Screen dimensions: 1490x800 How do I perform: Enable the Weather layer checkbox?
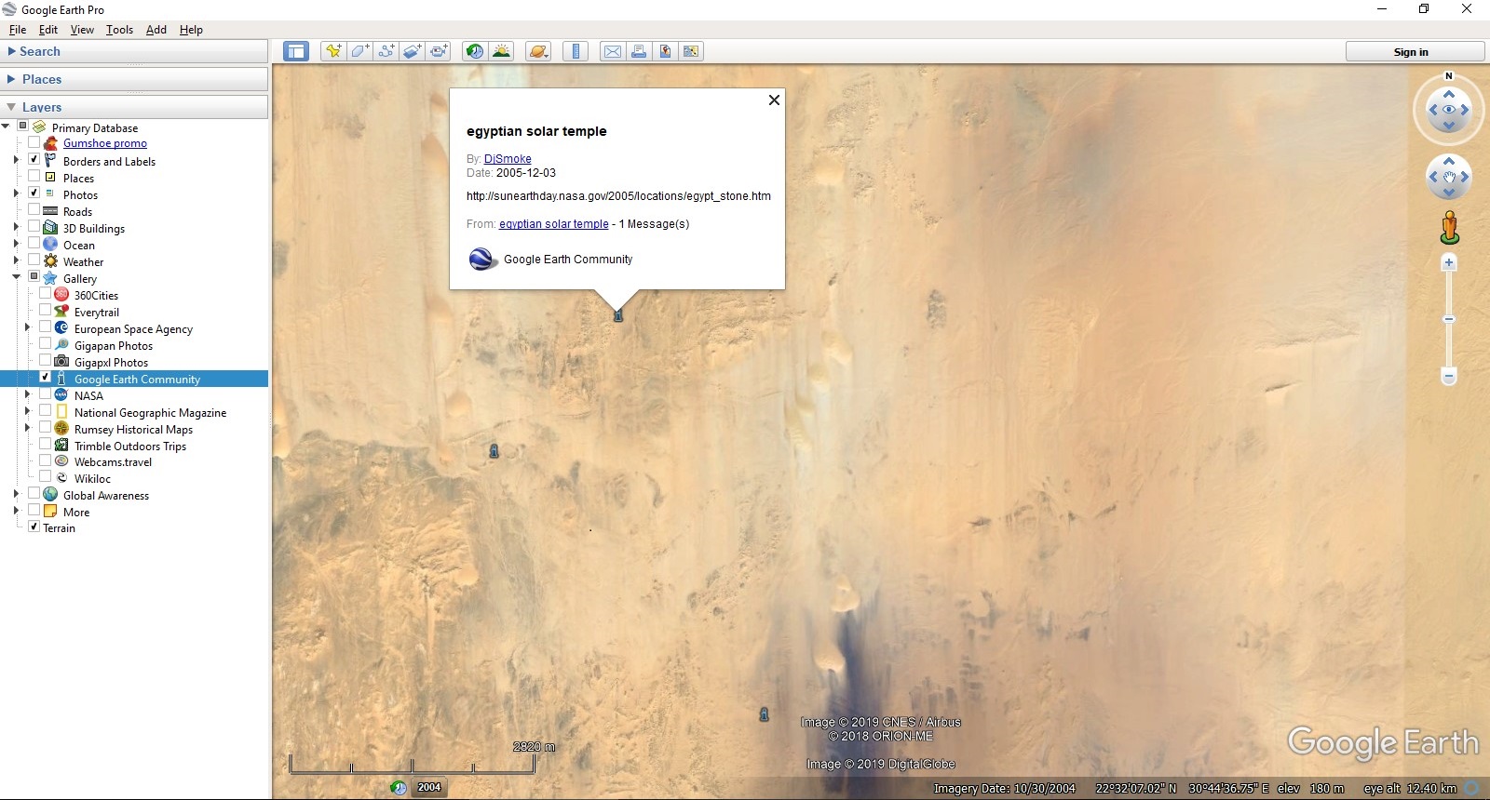[34, 260]
